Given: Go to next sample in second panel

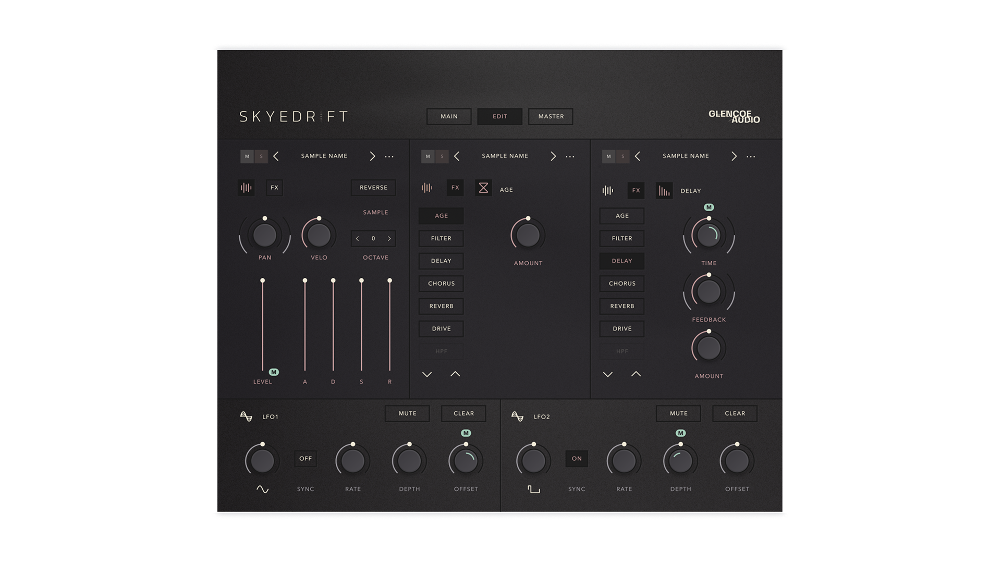Looking at the screenshot, I should (x=553, y=156).
